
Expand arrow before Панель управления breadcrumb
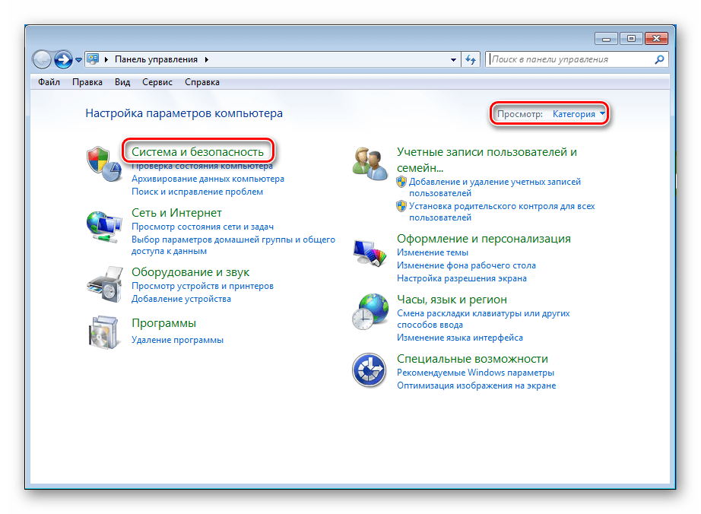(106, 59)
